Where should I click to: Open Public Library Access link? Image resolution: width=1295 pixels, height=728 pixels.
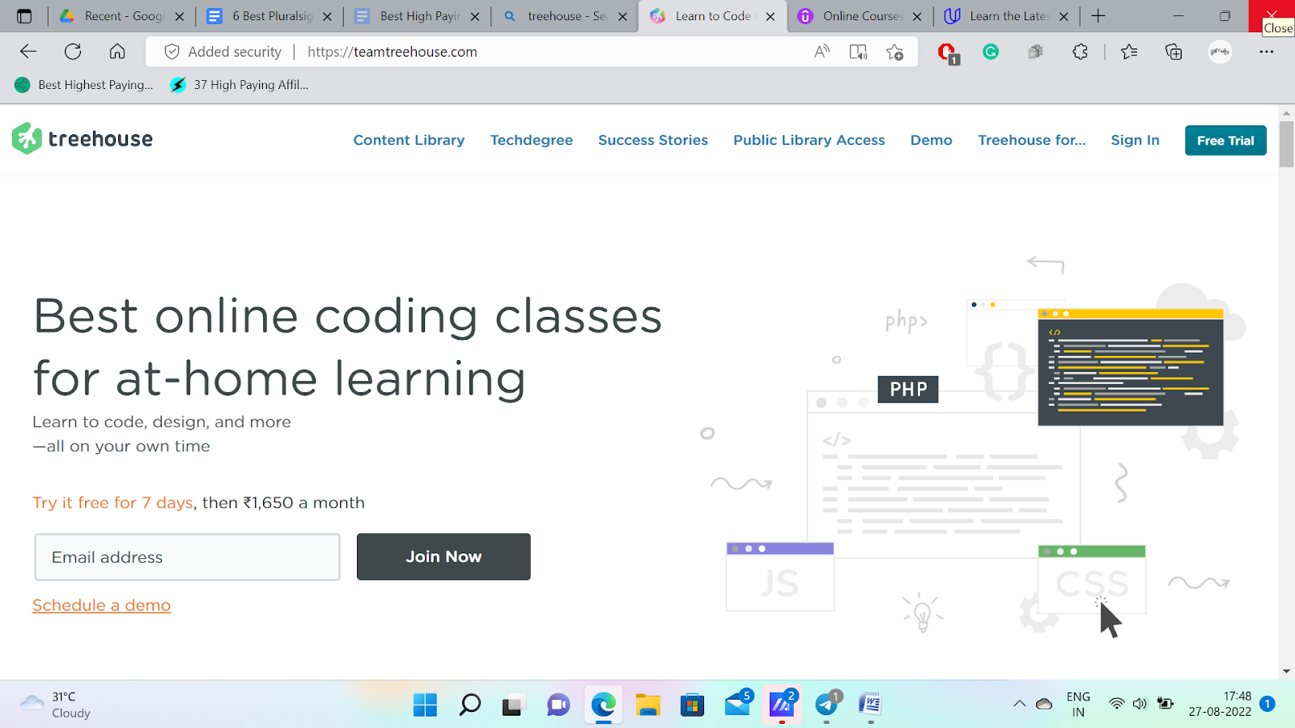809,140
